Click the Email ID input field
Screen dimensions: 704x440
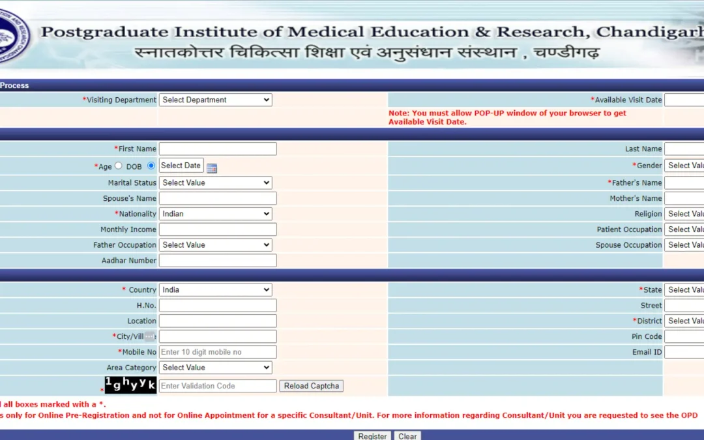click(684, 352)
